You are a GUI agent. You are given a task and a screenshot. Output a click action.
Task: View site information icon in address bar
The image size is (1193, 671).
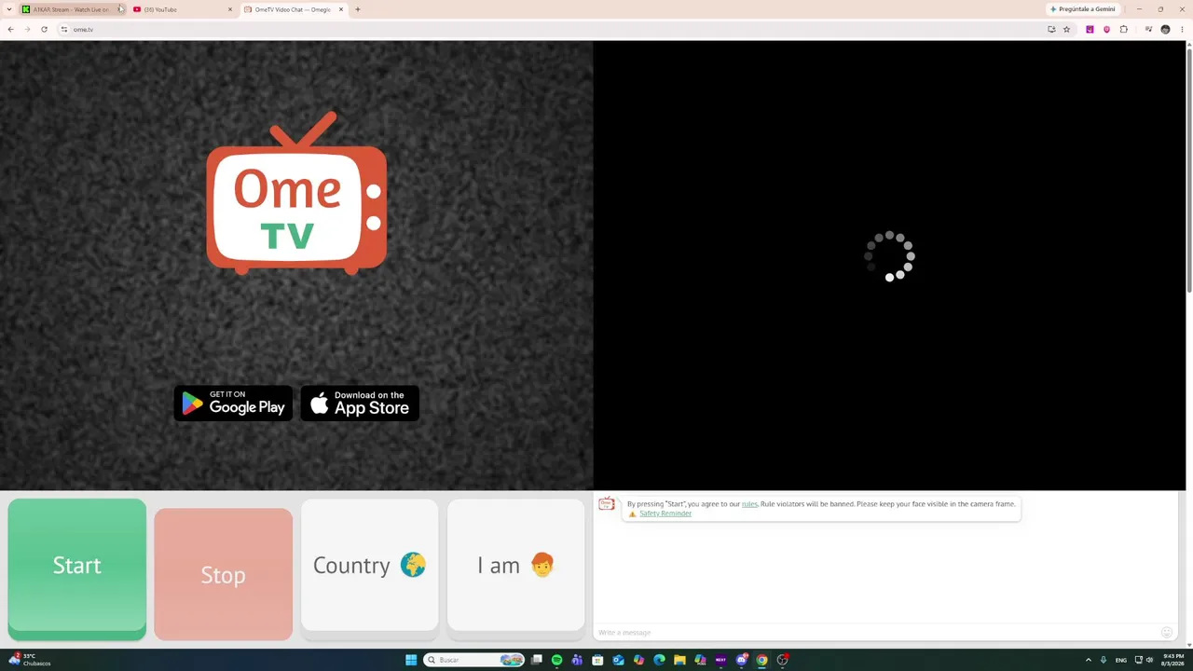(x=64, y=29)
